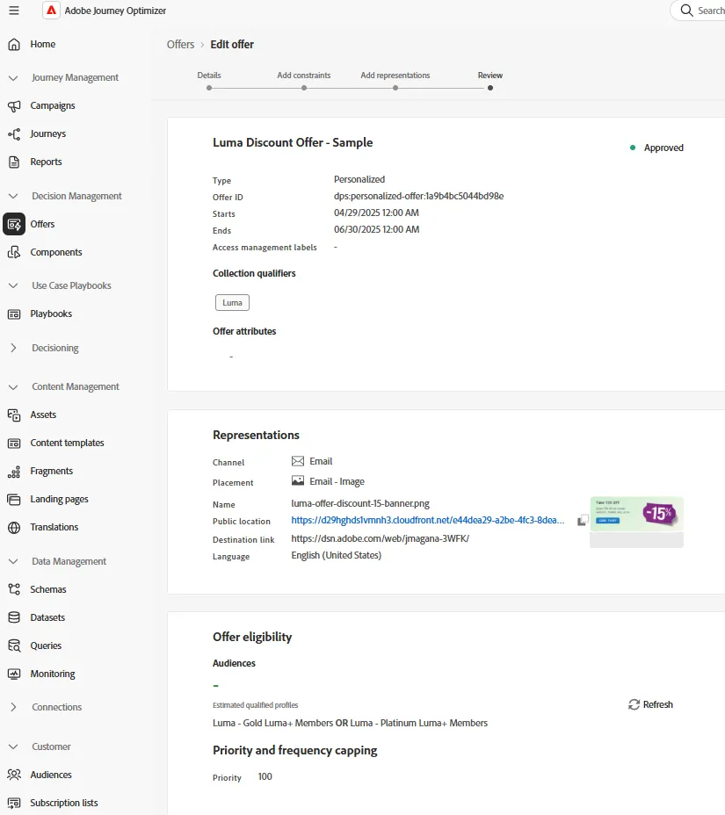Collapse the Decision Management section

pyautogui.click(x=13, y=197)
